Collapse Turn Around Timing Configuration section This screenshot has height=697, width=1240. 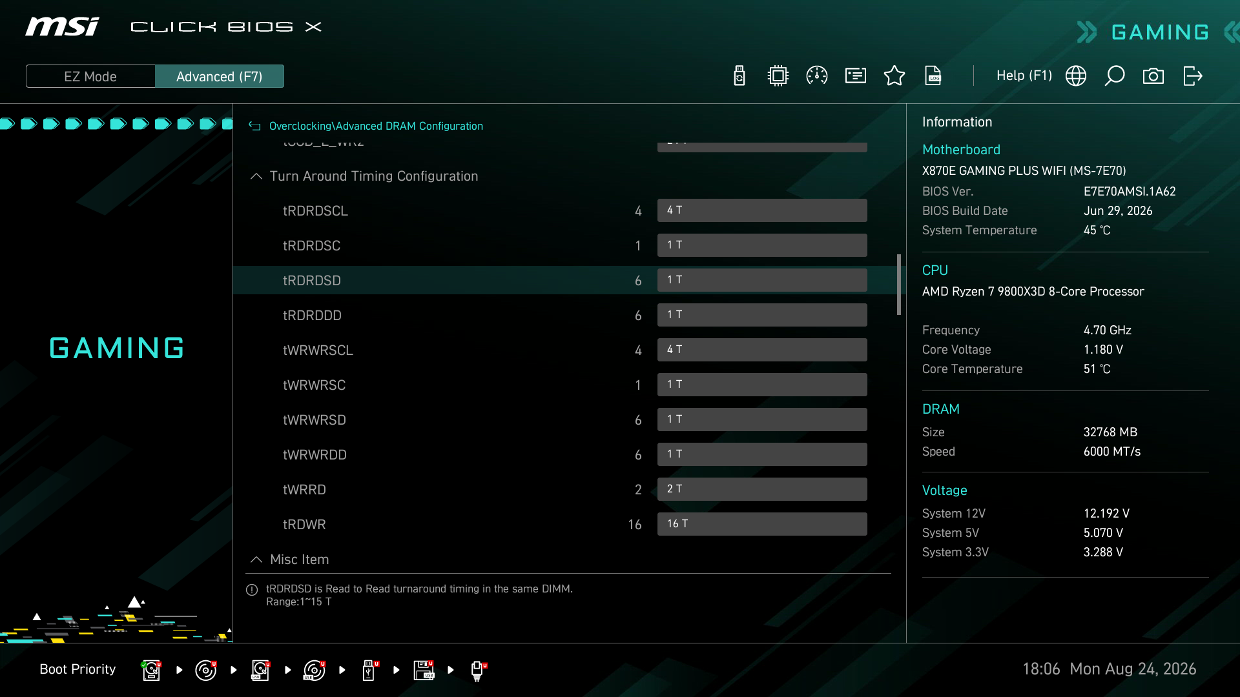click(x=256, y=176)
